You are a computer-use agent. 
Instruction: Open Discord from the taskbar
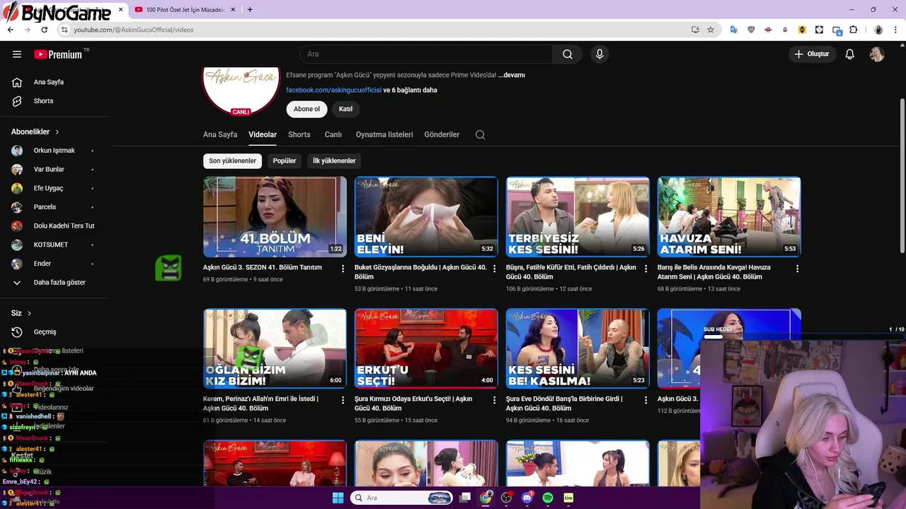527,498
